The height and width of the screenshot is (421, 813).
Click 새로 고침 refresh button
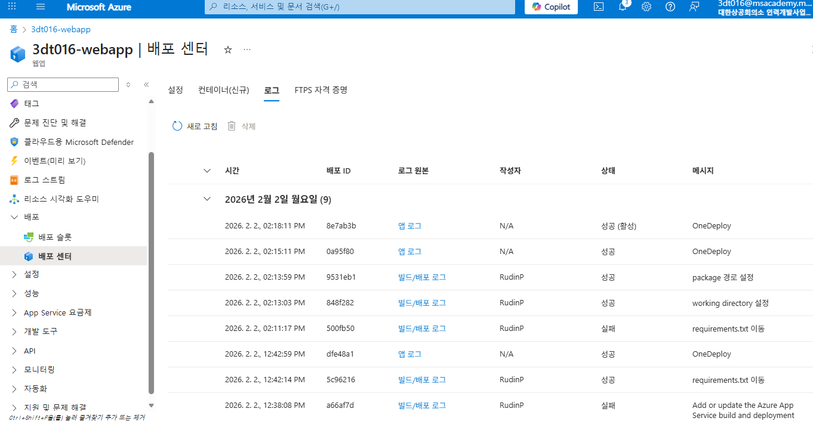pyautogui.click(x=195, y=126)
